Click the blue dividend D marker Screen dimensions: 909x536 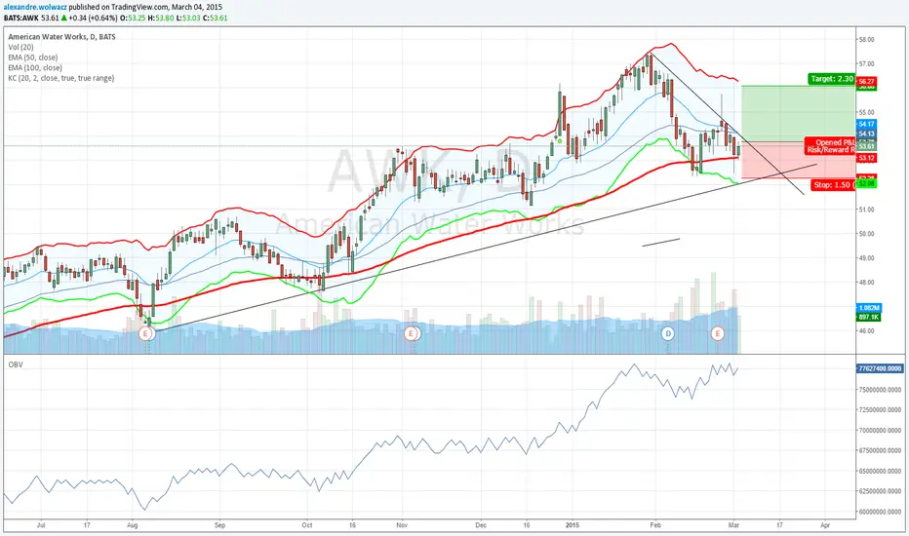click(668, 333)
